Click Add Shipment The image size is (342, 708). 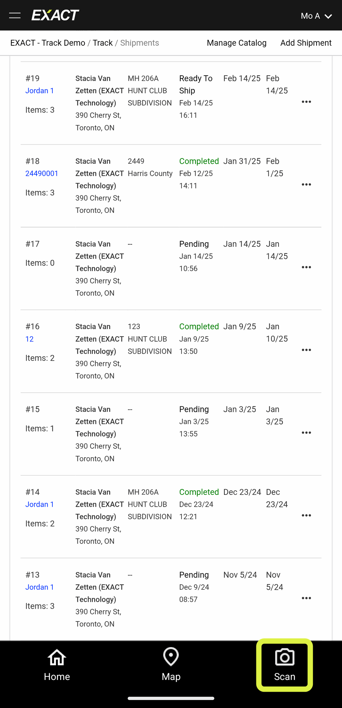[306, 43]
